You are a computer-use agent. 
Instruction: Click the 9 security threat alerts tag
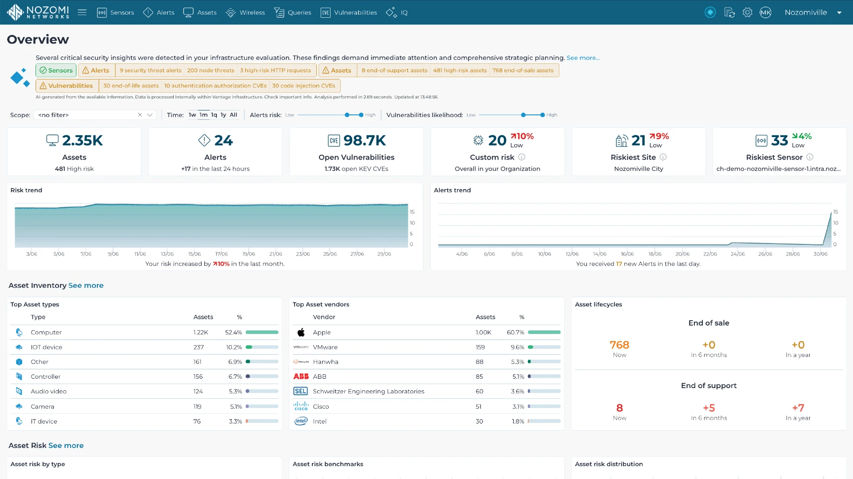(151, 70)
